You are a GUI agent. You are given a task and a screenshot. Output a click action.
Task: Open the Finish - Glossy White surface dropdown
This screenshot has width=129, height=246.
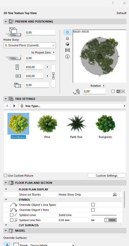pyautogui.click(x=44, y=244)
